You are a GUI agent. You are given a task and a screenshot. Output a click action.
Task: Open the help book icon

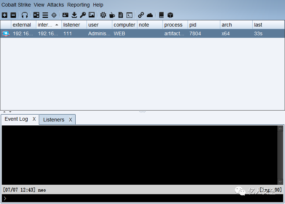pyautogui.click(x=161, y=15)
